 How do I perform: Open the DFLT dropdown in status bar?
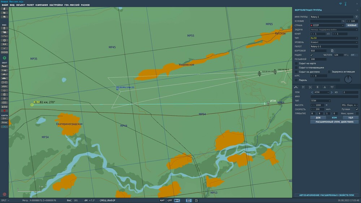[x=5, y=200]
